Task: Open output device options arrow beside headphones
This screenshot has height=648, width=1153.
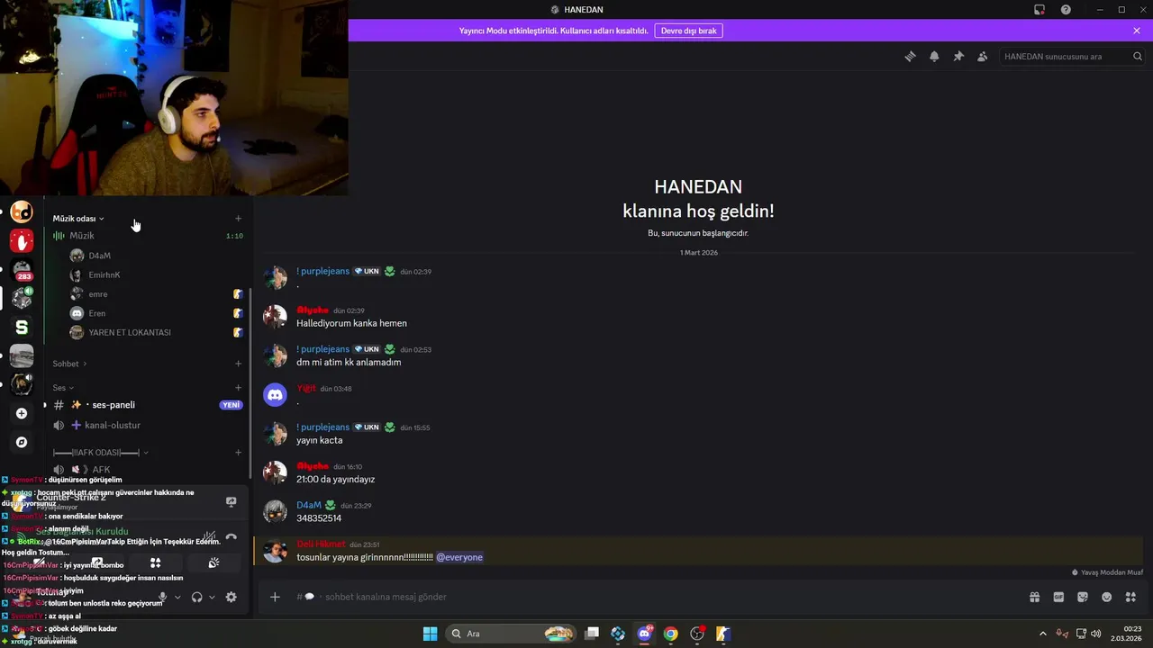Action: [x=212, y=597]
